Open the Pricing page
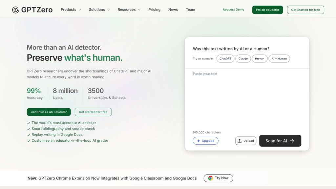 pos(154,10)
